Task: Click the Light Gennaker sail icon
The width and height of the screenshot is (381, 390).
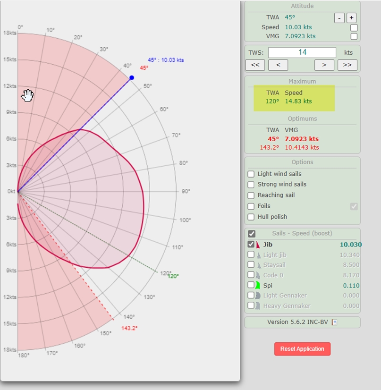Action: pos(258,296)
